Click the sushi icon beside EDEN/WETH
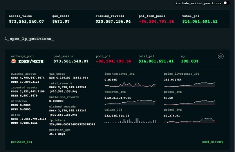Image resolution: width=235 pixels, height=152 pixels. [13, 61]
